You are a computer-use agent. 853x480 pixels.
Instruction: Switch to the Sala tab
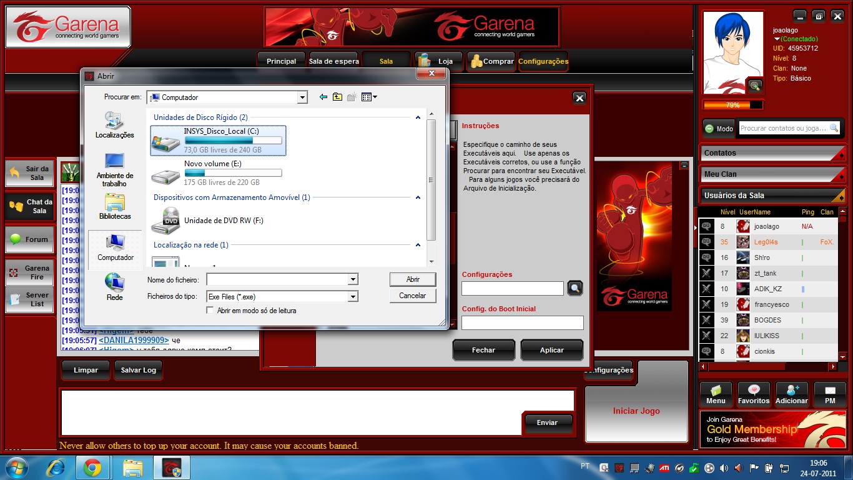point(387,61)
